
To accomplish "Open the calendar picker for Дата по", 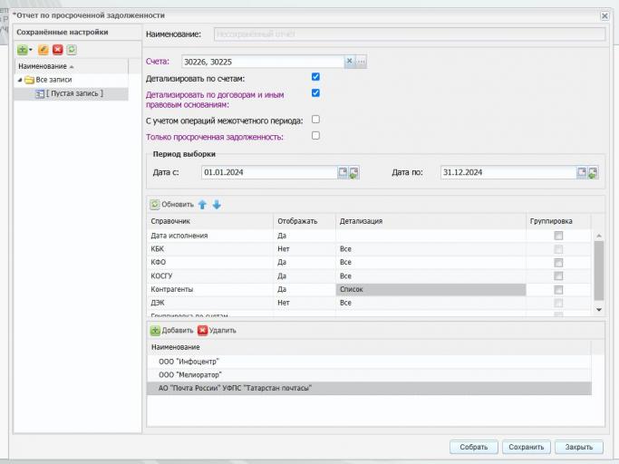I will pos(582,172).
